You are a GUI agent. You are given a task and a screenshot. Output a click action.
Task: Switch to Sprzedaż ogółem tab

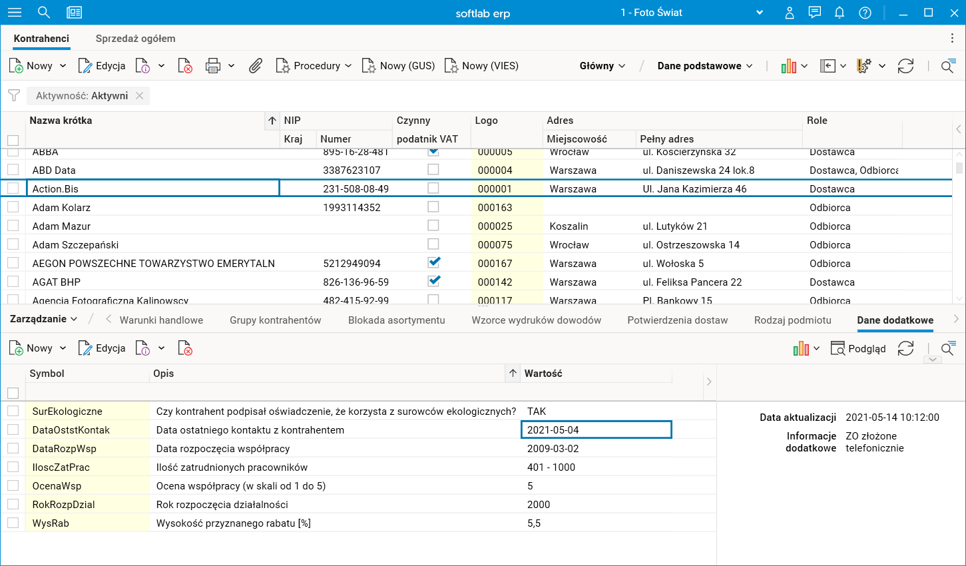(x=135, y=39)
